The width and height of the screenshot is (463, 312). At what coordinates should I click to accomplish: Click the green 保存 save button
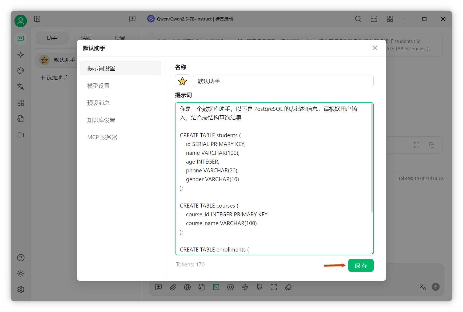point(361,265)
